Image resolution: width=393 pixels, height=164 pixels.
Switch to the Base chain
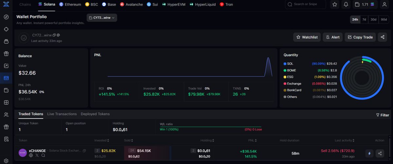pos(109,5)
